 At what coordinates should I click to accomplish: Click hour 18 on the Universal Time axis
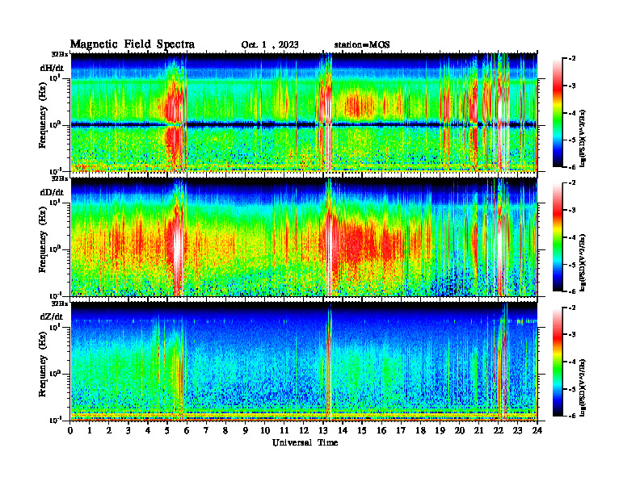[x=420, y=431]
